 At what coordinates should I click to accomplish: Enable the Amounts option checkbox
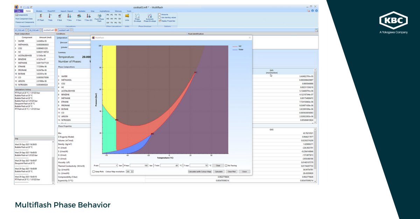[x=160, y=14]
